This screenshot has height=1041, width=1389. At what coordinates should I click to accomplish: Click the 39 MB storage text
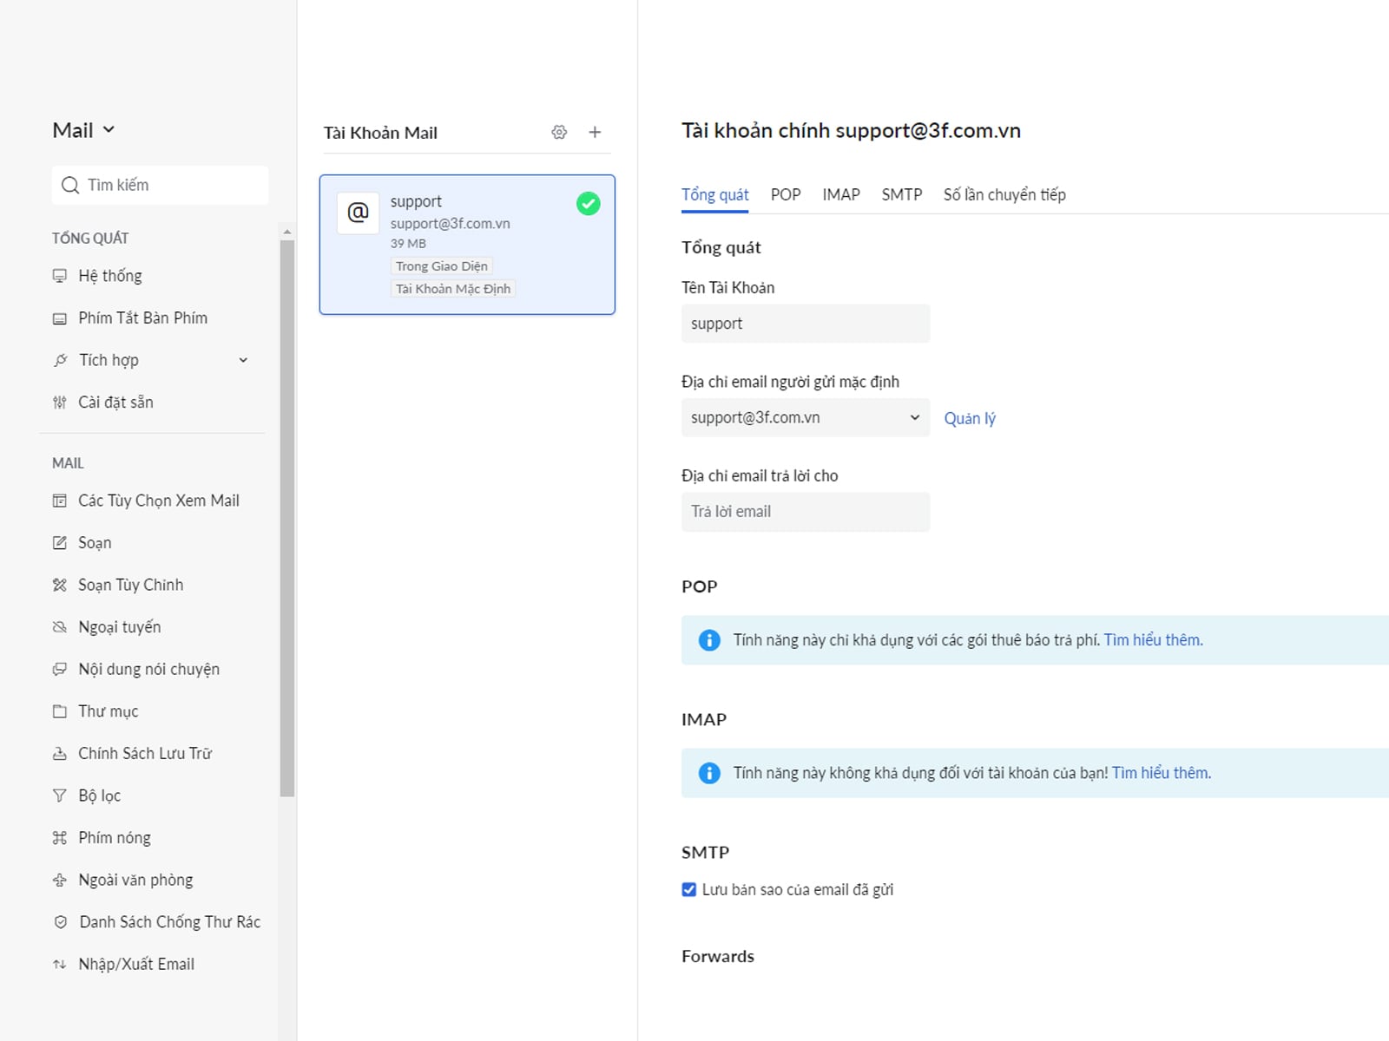(408, 244)
